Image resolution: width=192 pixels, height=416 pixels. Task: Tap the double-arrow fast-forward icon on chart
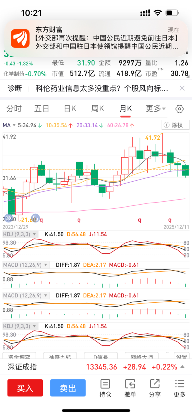point(8,218)
